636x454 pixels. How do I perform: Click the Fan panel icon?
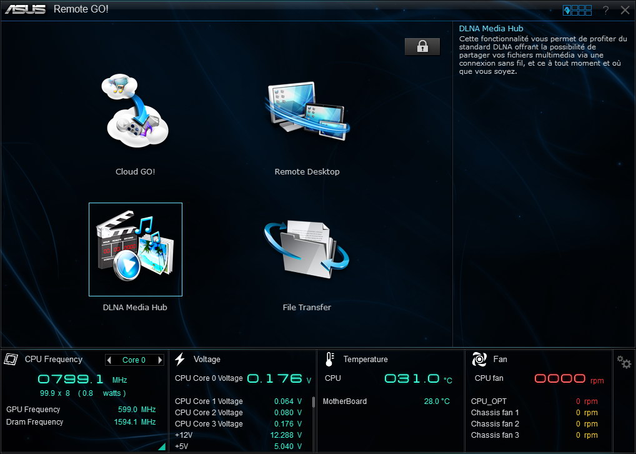pos(479,359)
